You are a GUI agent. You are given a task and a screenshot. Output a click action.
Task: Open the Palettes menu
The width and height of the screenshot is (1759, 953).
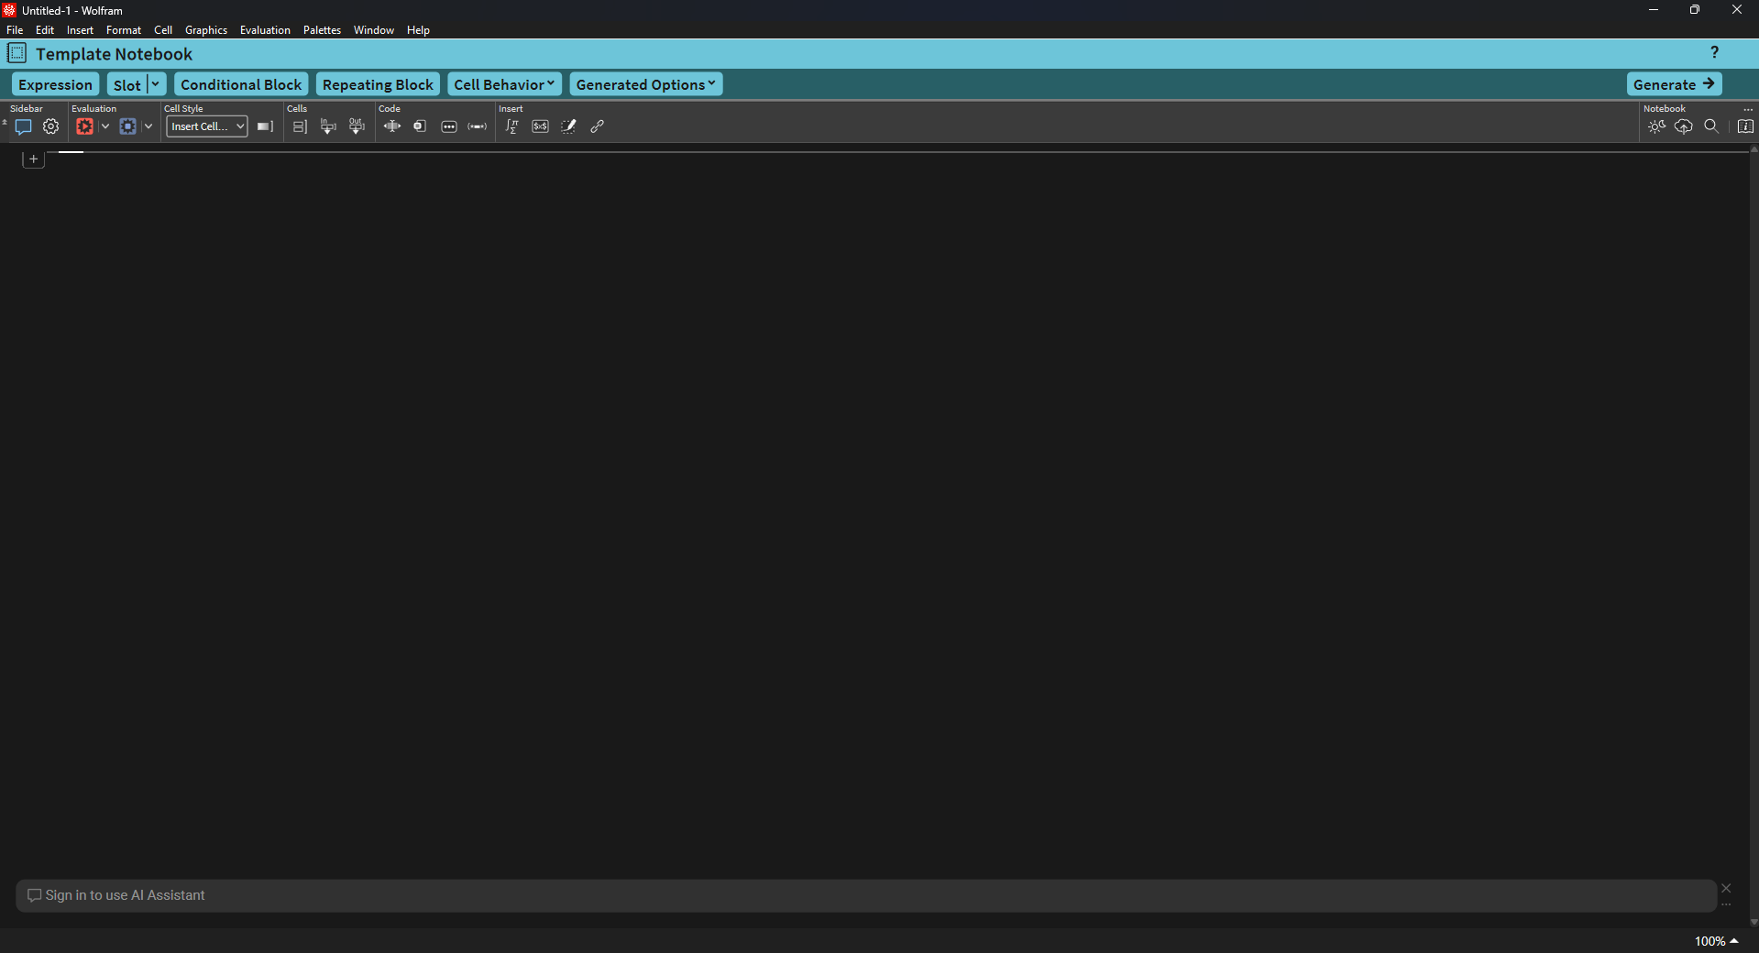322,30
